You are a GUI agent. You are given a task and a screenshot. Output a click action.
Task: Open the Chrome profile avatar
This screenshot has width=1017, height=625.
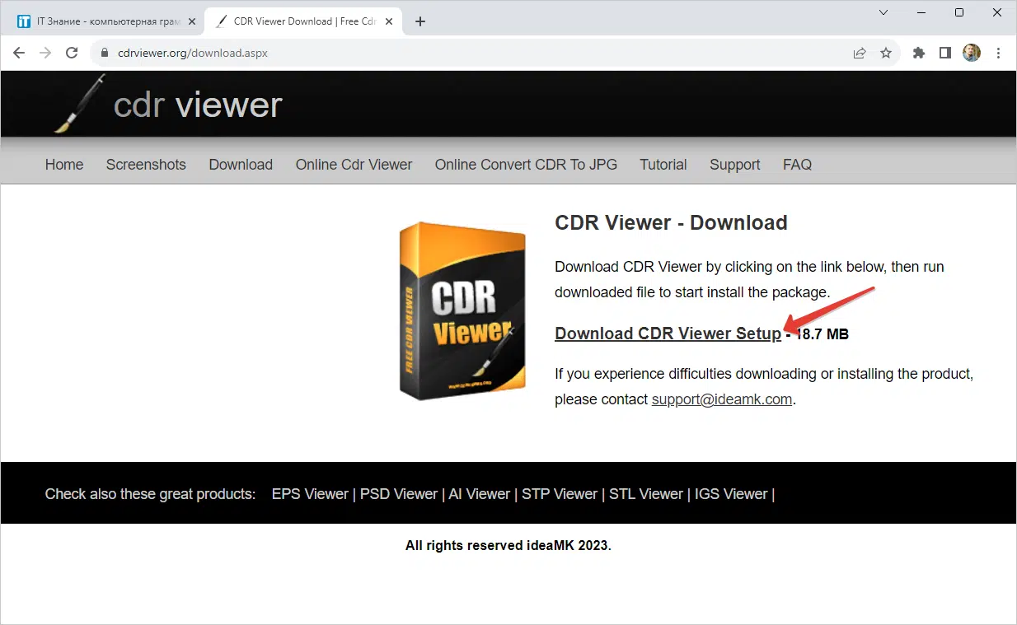coord(972,53)
